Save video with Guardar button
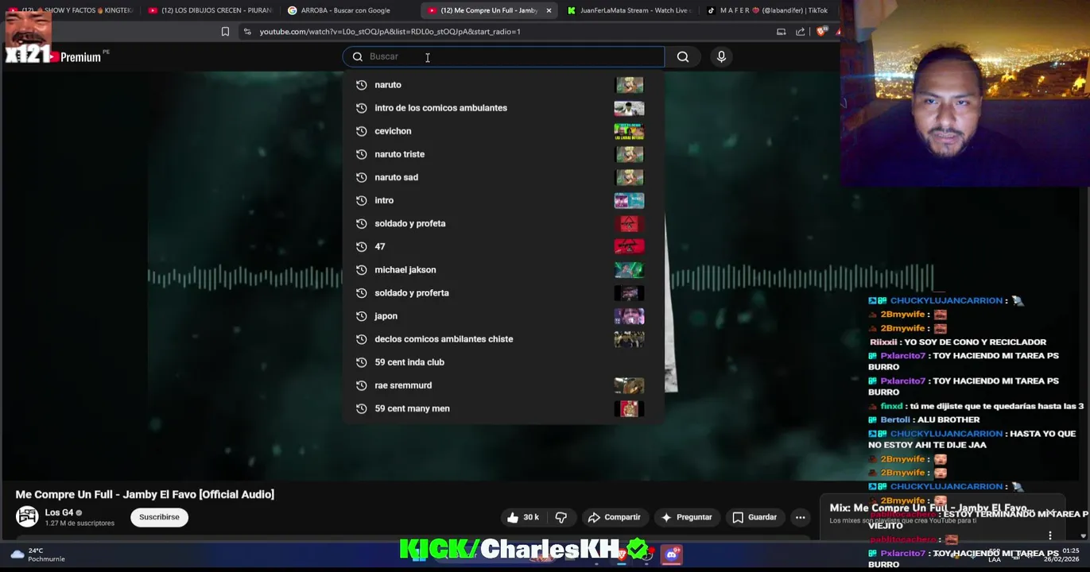 (x=754, y=517)
